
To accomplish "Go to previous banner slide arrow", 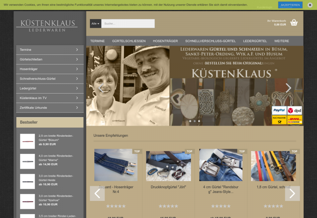I will point(102,88).
